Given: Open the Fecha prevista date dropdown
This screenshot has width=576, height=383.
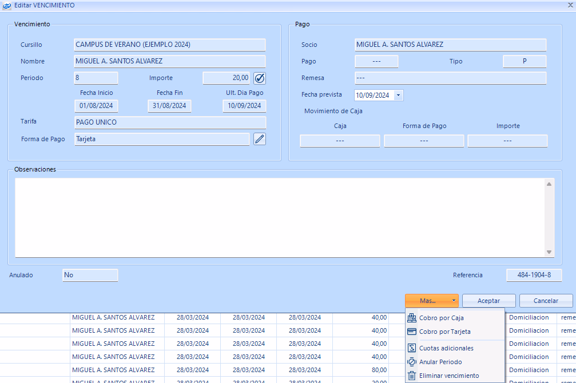Looking at the screenshot, I should pos(399,95).
